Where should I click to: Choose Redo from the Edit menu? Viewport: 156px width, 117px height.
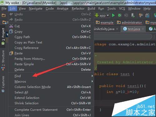(x=51, y=20)
